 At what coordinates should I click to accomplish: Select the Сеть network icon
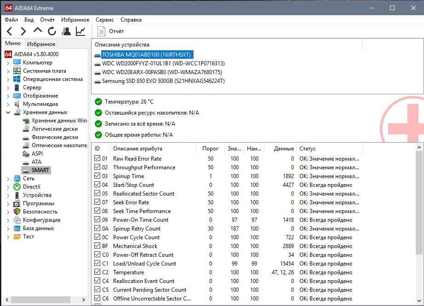[17, 179]
